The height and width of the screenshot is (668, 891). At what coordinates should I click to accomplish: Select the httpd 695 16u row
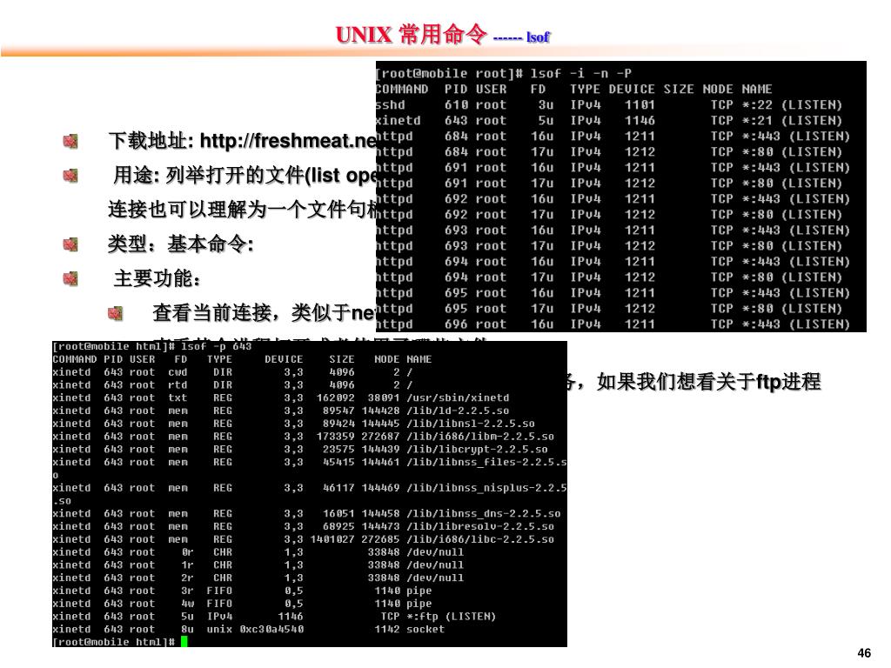point(613,293)
